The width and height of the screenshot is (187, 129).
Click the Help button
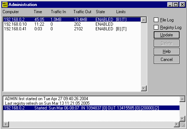pyautogui.click(x=167, y=51)
